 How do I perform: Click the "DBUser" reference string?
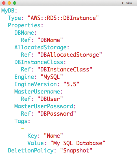(x=50, y=99)
